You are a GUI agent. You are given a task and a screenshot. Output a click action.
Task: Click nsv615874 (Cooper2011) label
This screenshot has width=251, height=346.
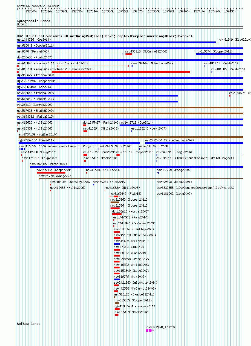pyautogui.click(x=214, y=51)
